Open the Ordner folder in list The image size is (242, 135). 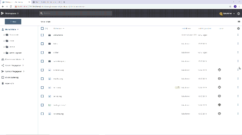56,52
